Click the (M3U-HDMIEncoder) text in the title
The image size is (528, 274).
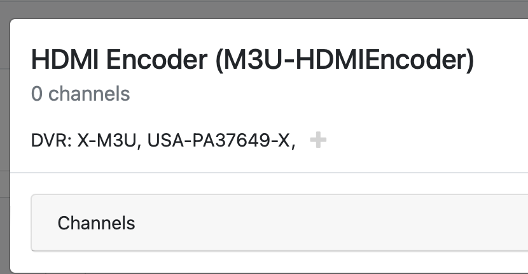point(345,61)
